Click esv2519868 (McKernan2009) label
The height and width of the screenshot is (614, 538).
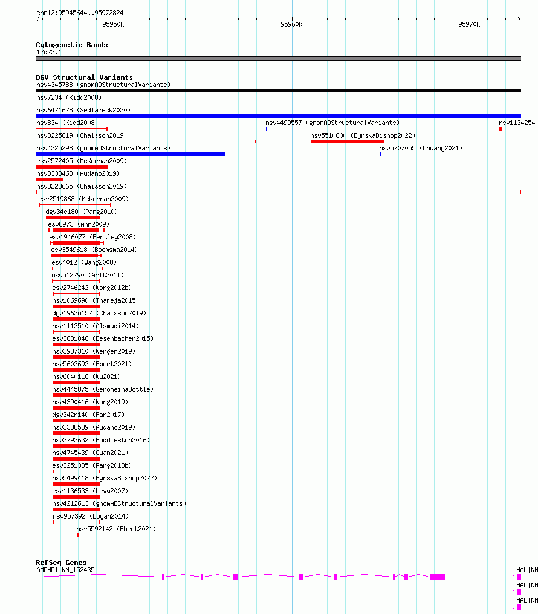(83, 199)
